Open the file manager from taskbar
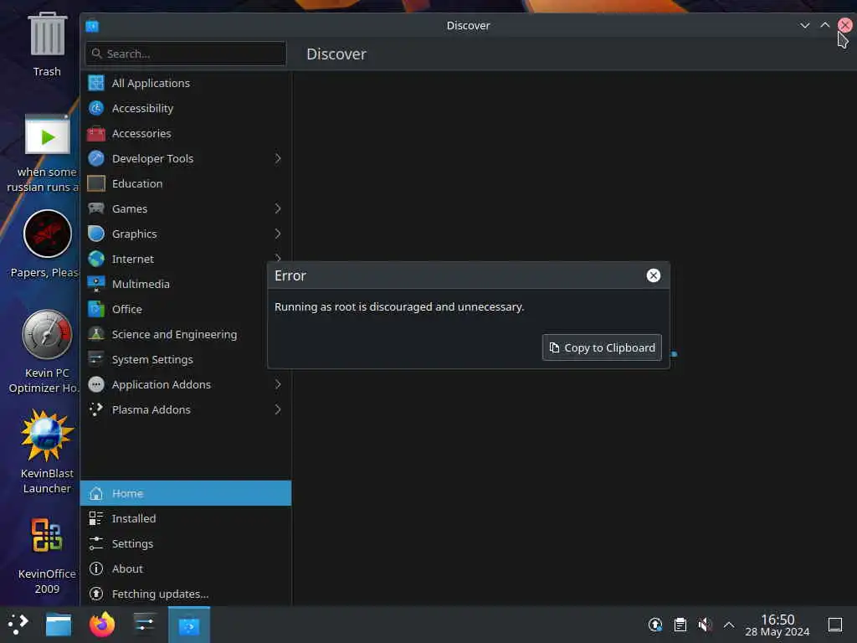857x643 pixels. (x=59, y=625)
